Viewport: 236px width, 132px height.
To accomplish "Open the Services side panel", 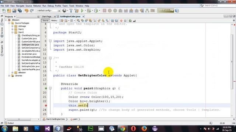I will click(2, 32).
